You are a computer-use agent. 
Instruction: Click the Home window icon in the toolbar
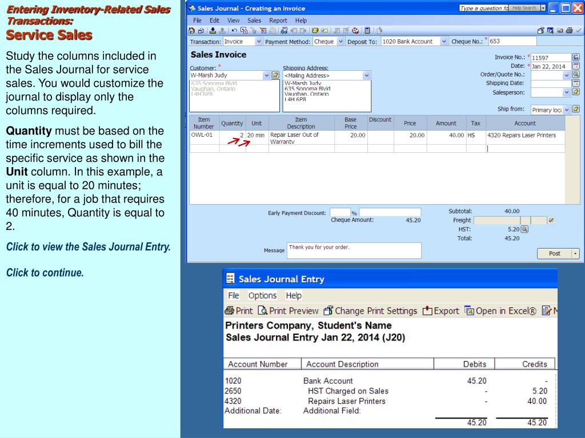click(192, 31)
